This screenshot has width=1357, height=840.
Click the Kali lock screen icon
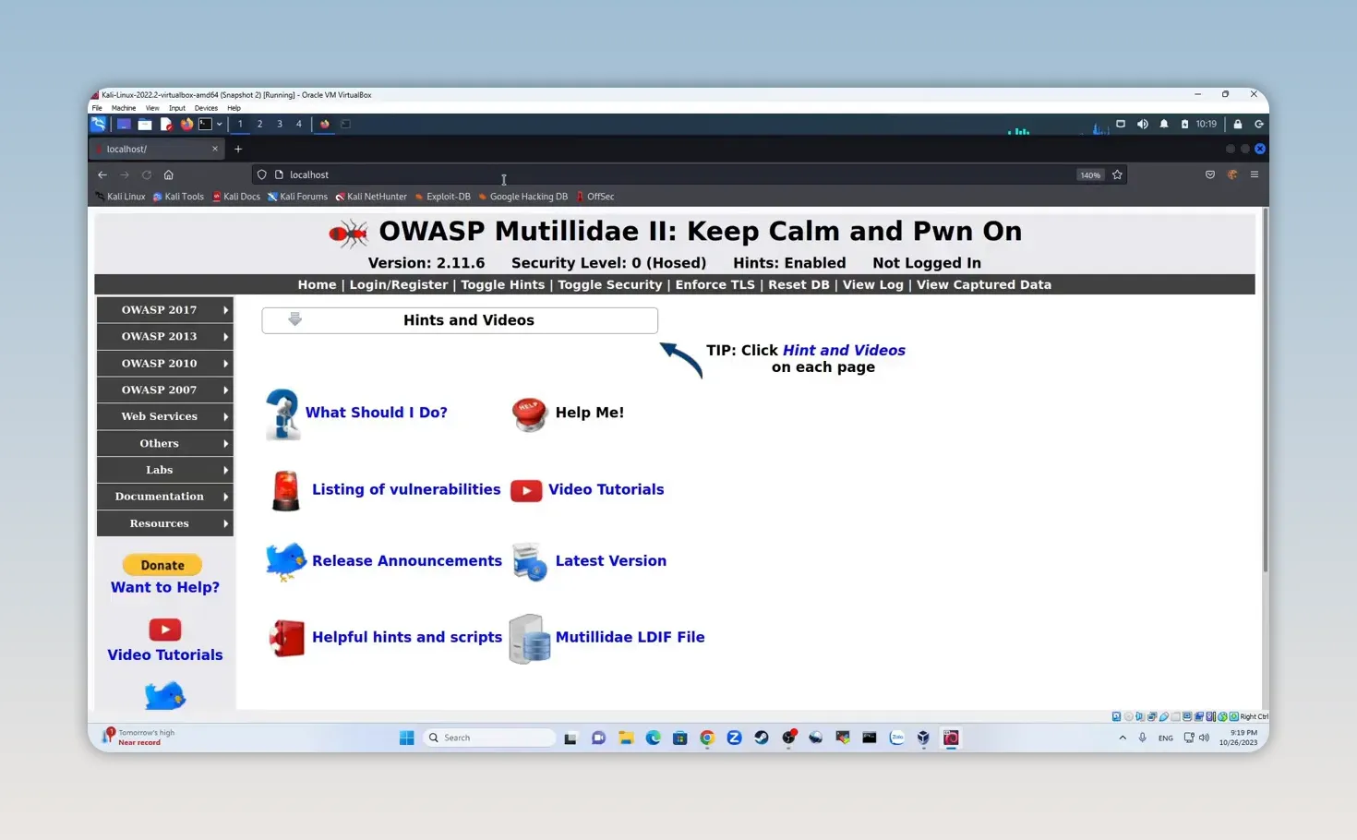tap(1238, 124)
